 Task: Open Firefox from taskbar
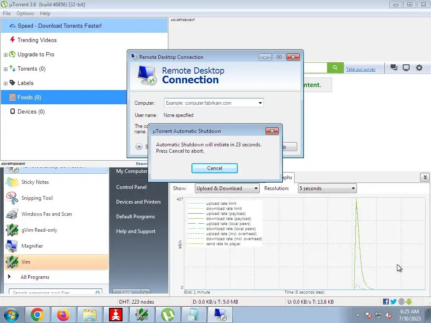[63, 315]
